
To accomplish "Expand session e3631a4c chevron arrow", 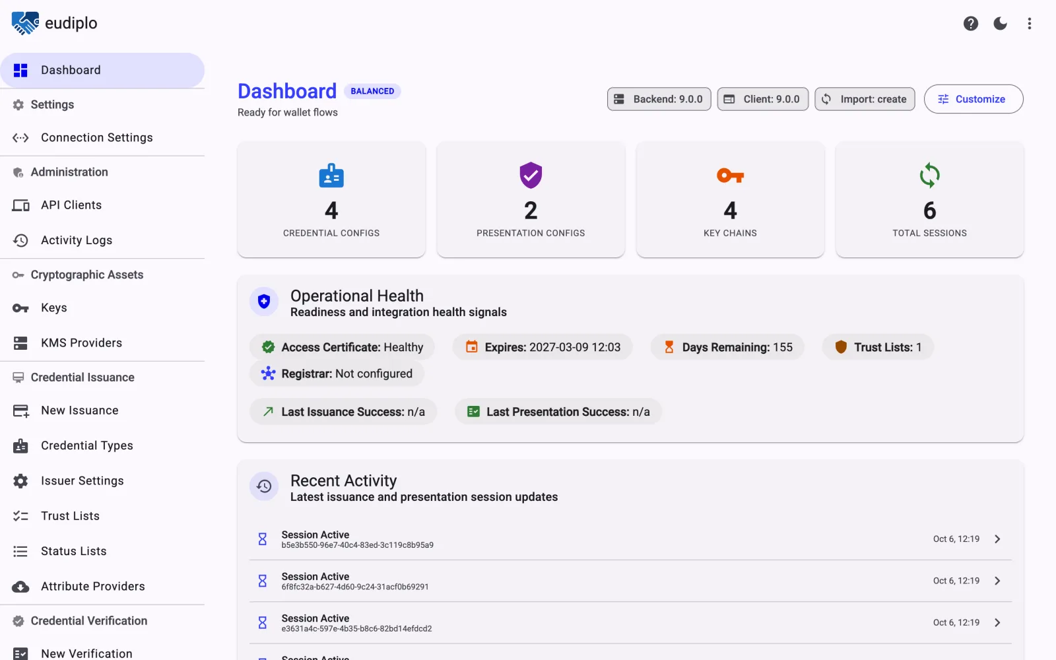I will click(997, 622).
